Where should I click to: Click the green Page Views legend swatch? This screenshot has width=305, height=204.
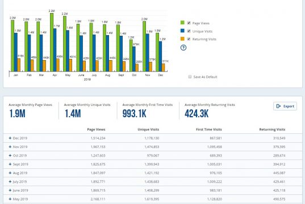point(182,23)
